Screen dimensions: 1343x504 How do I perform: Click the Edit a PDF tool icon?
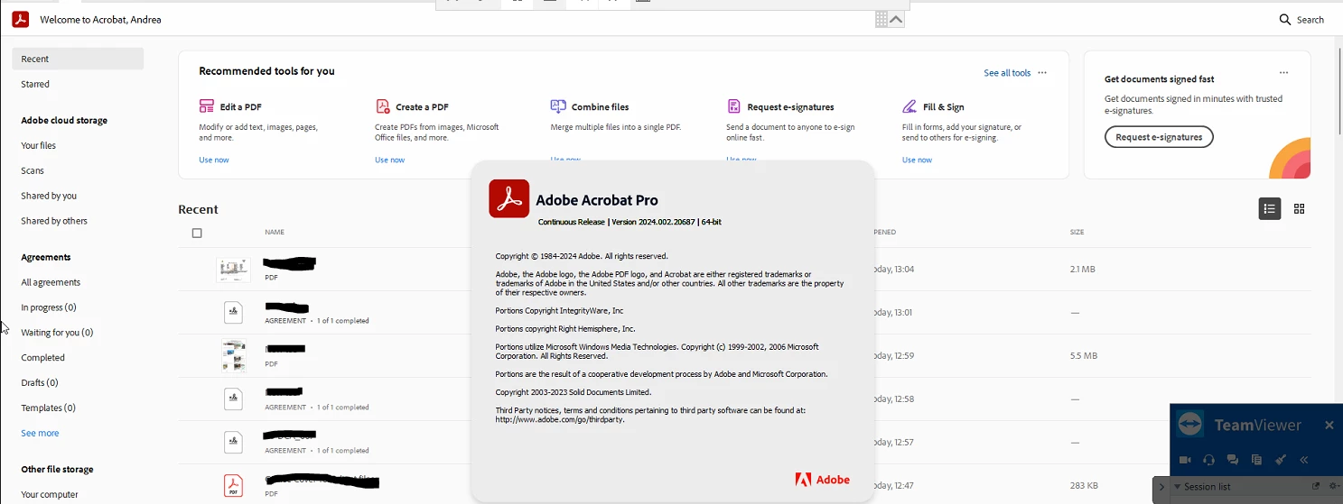point(207,106)
